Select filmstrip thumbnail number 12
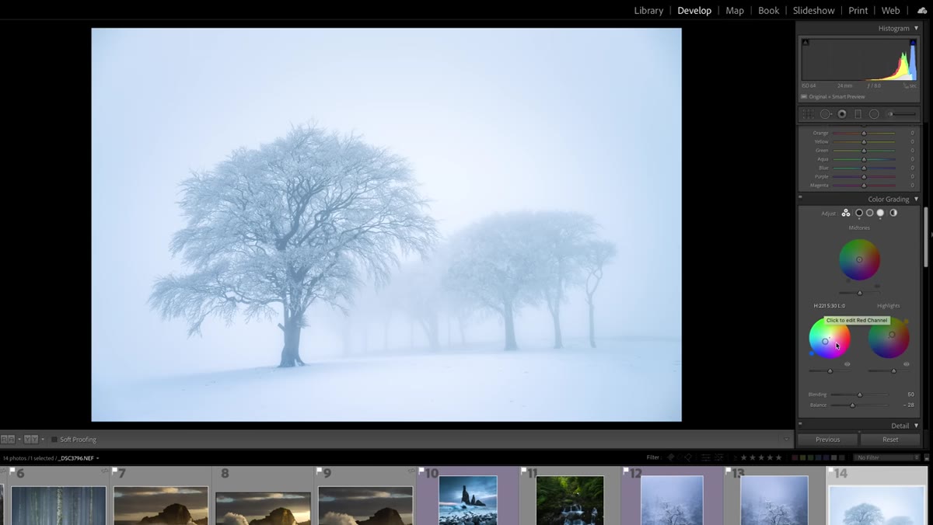The width and height of the screenshot is (933, 525). tap(672, 500)
